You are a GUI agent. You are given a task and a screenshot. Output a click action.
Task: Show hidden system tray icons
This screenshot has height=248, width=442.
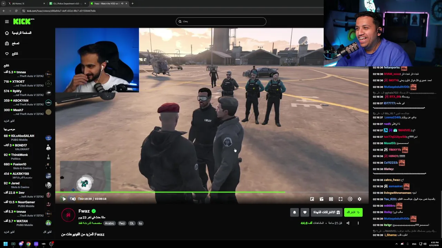pos(396,244)
